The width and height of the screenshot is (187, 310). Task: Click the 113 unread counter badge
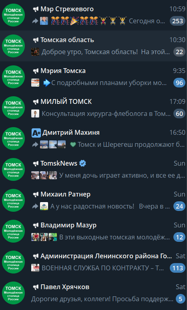[177, 268]
